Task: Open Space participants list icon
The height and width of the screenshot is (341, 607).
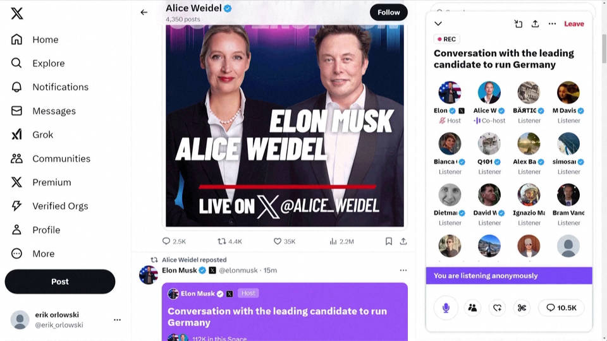Action: 472,308
